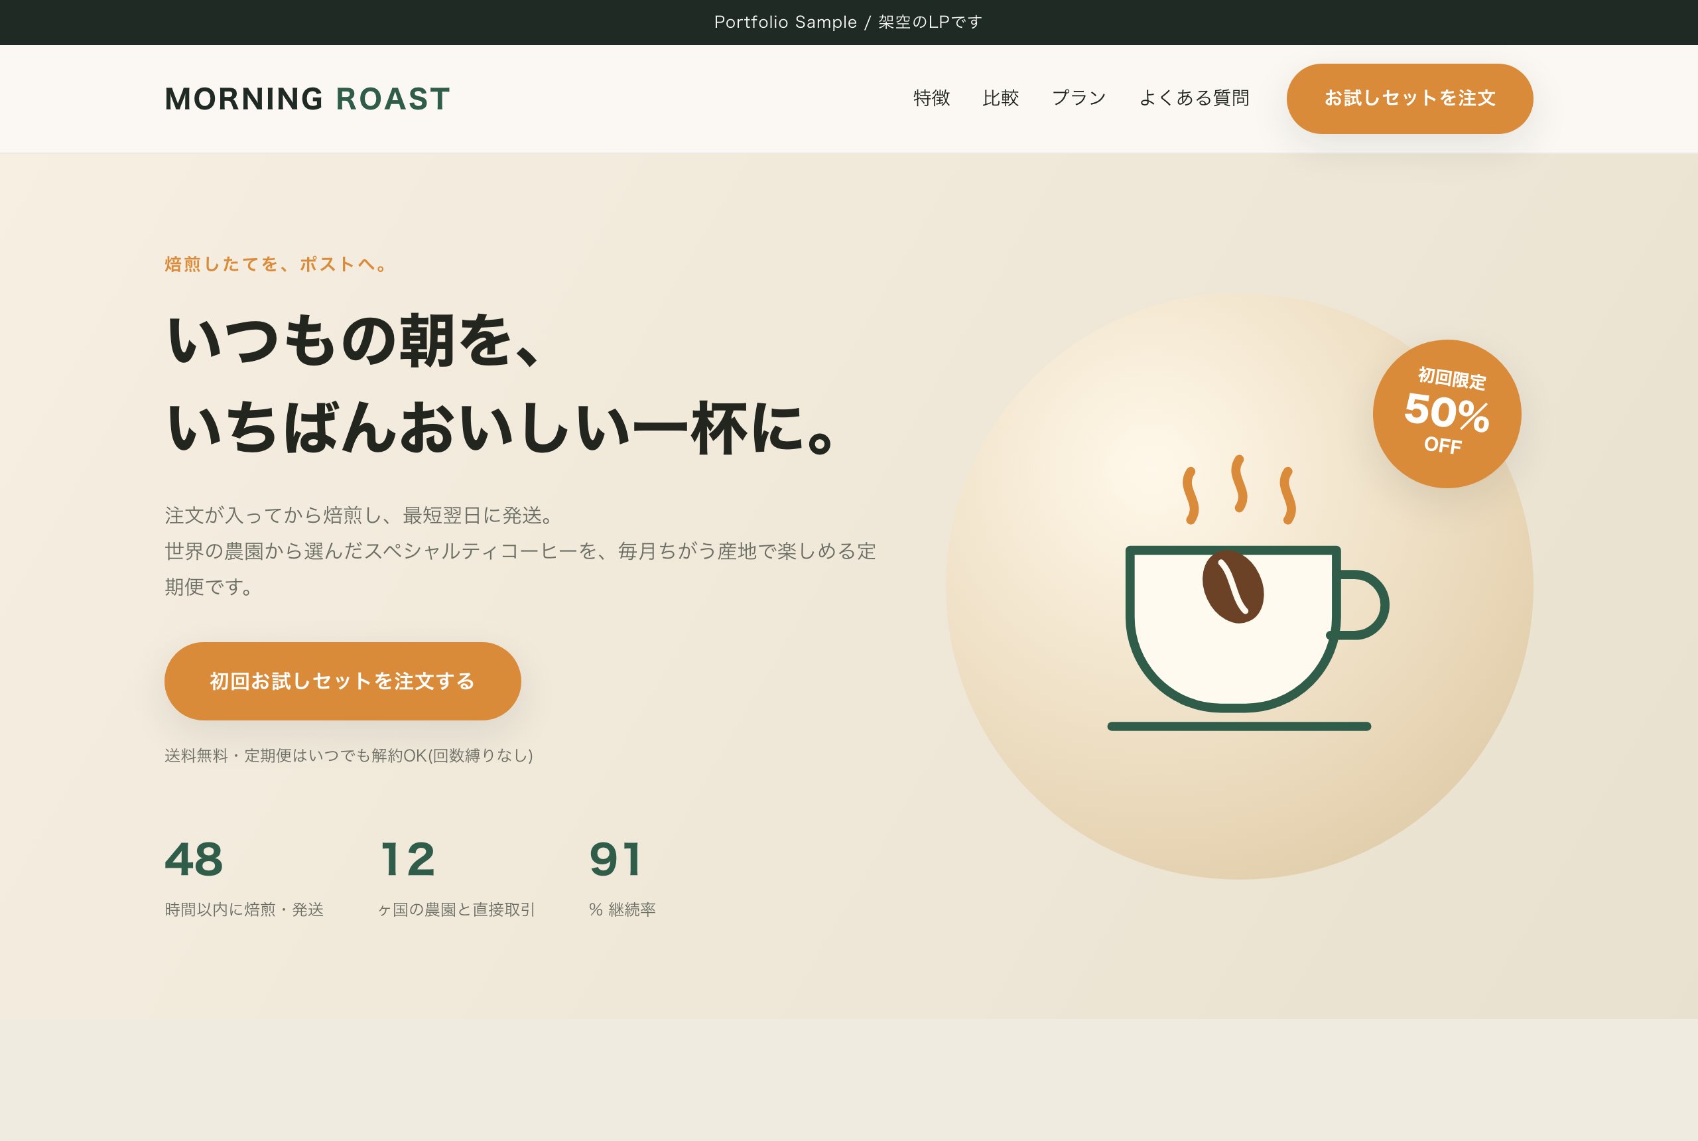Select the tagline 焙煎したてを、ポストへ。

277,264
